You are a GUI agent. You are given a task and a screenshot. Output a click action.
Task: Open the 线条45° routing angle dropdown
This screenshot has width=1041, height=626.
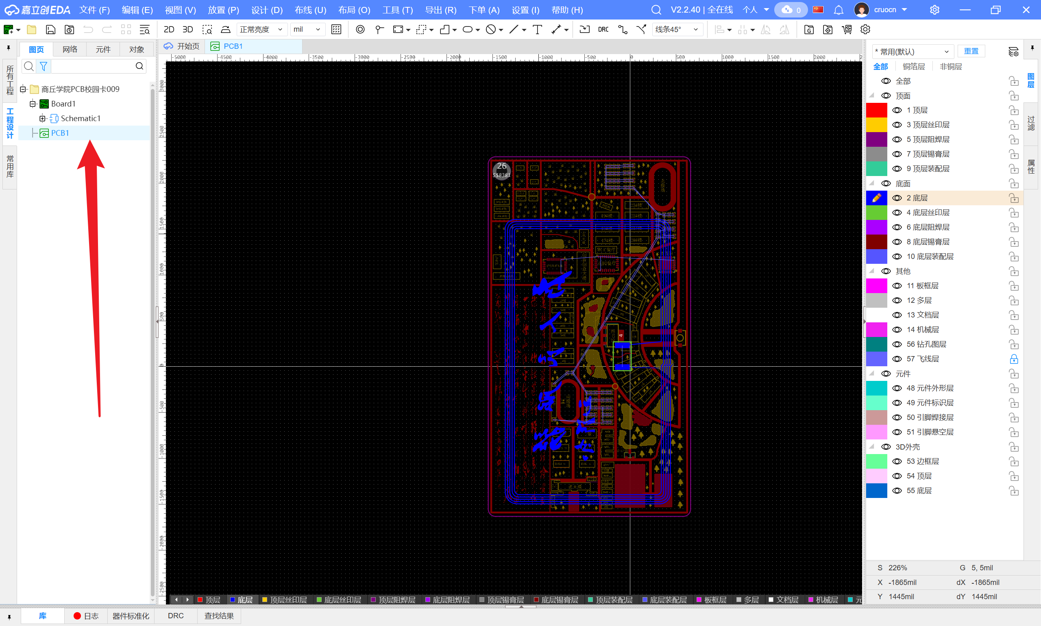tap(677, 30)
